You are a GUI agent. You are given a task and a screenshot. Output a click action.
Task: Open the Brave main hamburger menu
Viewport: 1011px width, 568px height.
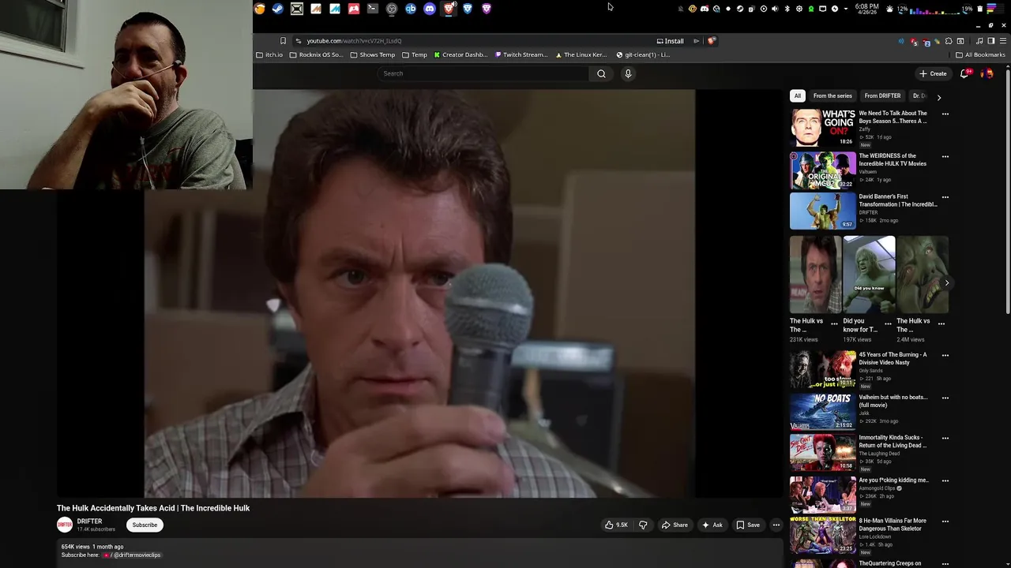pos(1003,41)
